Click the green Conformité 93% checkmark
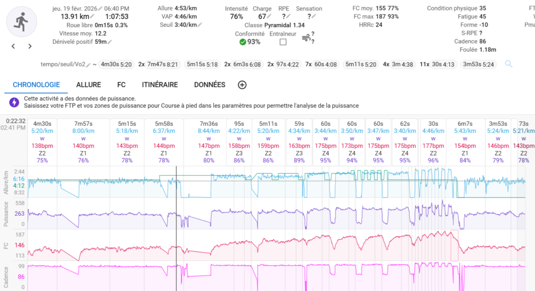This screenshot has width=535, height=291. coord(242,42)
